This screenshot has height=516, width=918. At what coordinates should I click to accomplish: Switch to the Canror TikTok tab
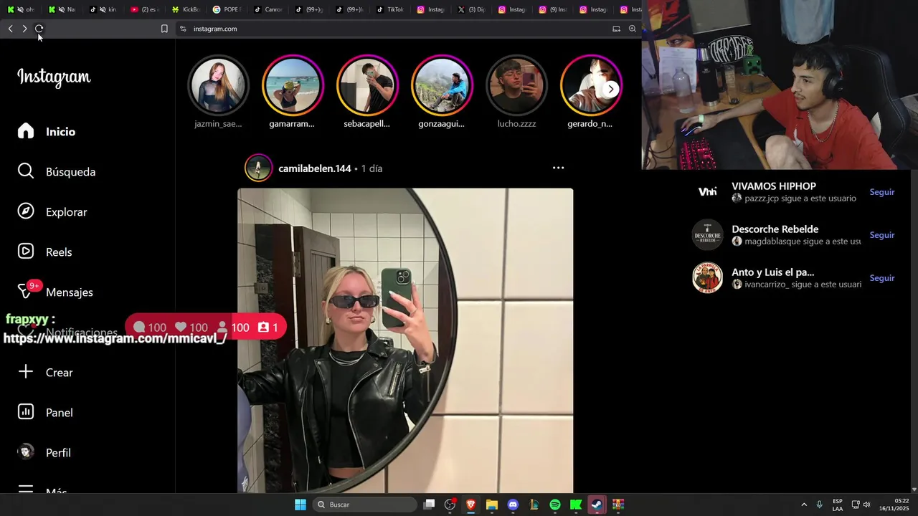click(x=268, y=9)
